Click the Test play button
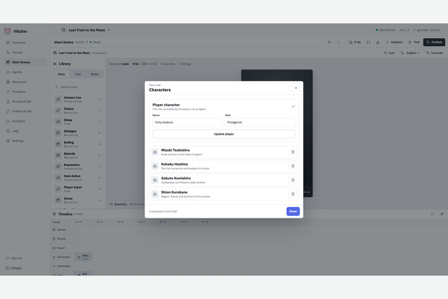This screenshot has width=448, height=299. point(414,42)
